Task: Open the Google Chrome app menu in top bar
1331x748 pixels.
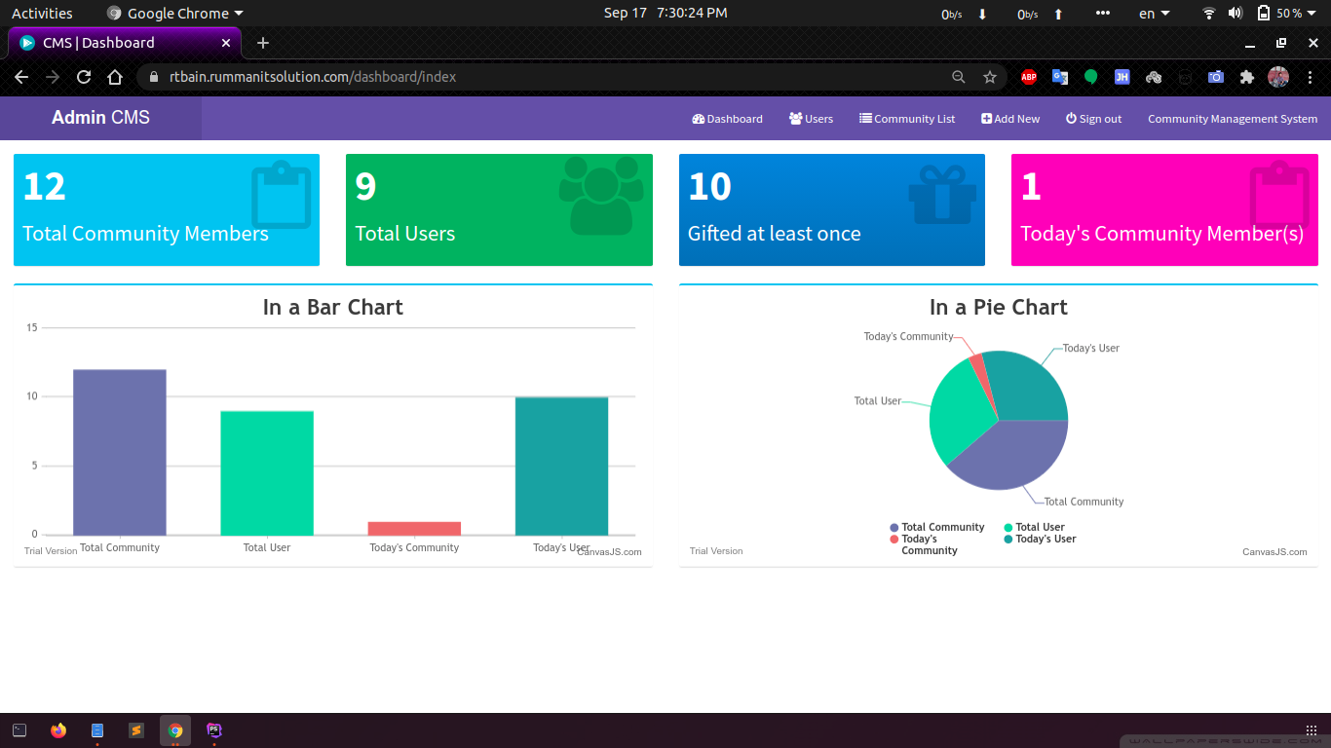Action: (175, 14)
